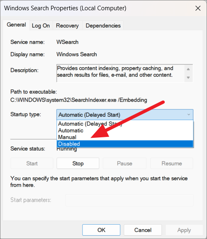Click the description scroll up arrow
This screenshot has width=207, height=239.
pos(188,69)
